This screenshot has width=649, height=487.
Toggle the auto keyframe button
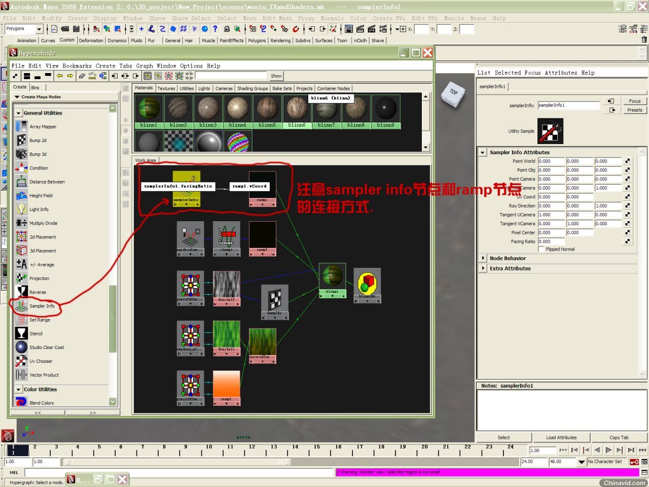634,462
